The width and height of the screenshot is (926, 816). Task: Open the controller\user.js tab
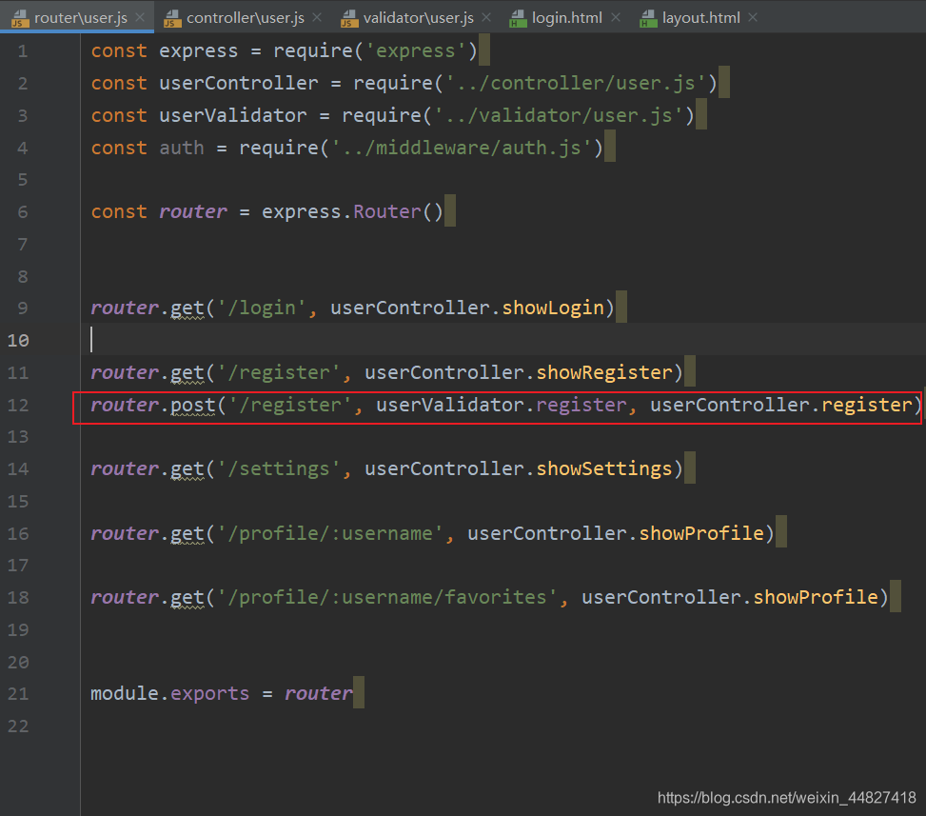point(246,18)
